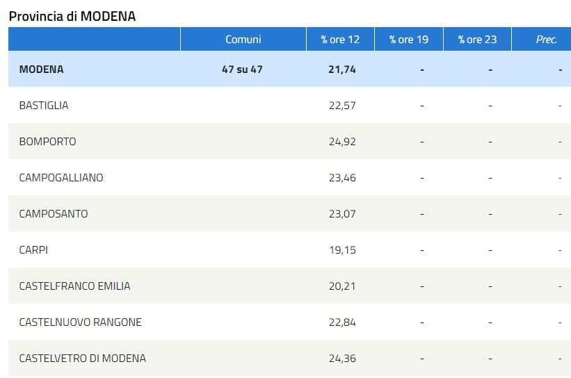This screenshot has width=571, height=378.
Task: Click the Provincia di MODENA heading
Action: [72, 16]
